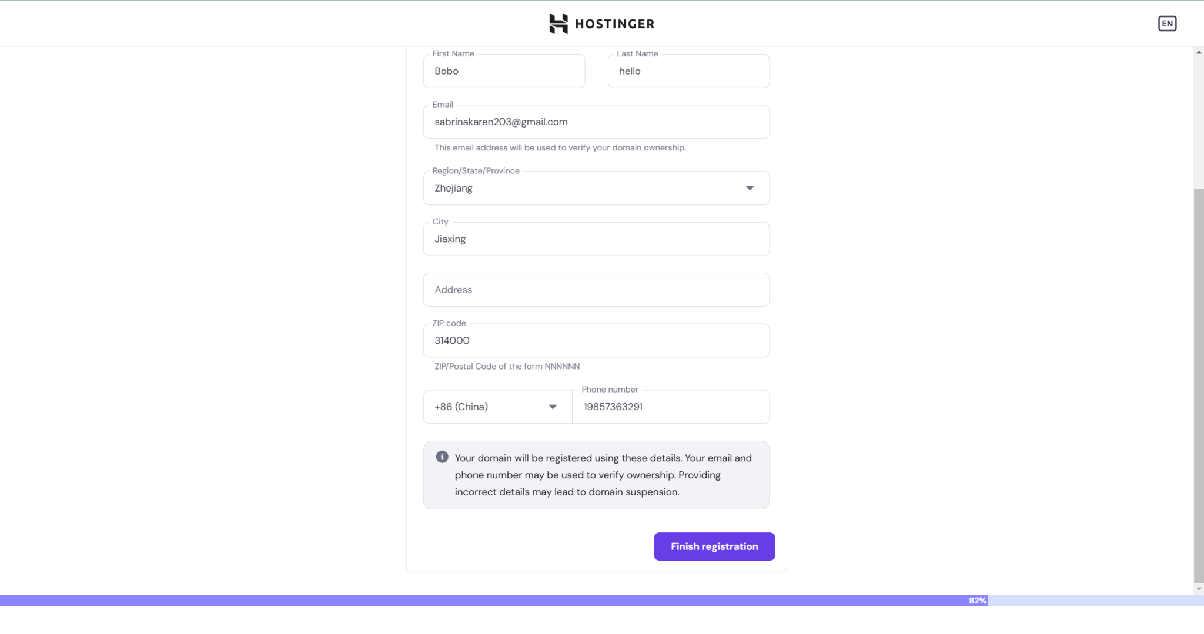Screen dimensions: 1204x634
Task: Expand Region/State/Province using its arrow
Action: (750, 188)
